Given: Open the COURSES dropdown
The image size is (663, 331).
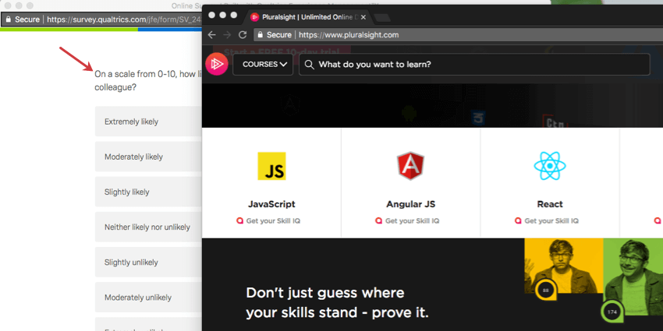Looking at the screenshot, I should [263, 65].
